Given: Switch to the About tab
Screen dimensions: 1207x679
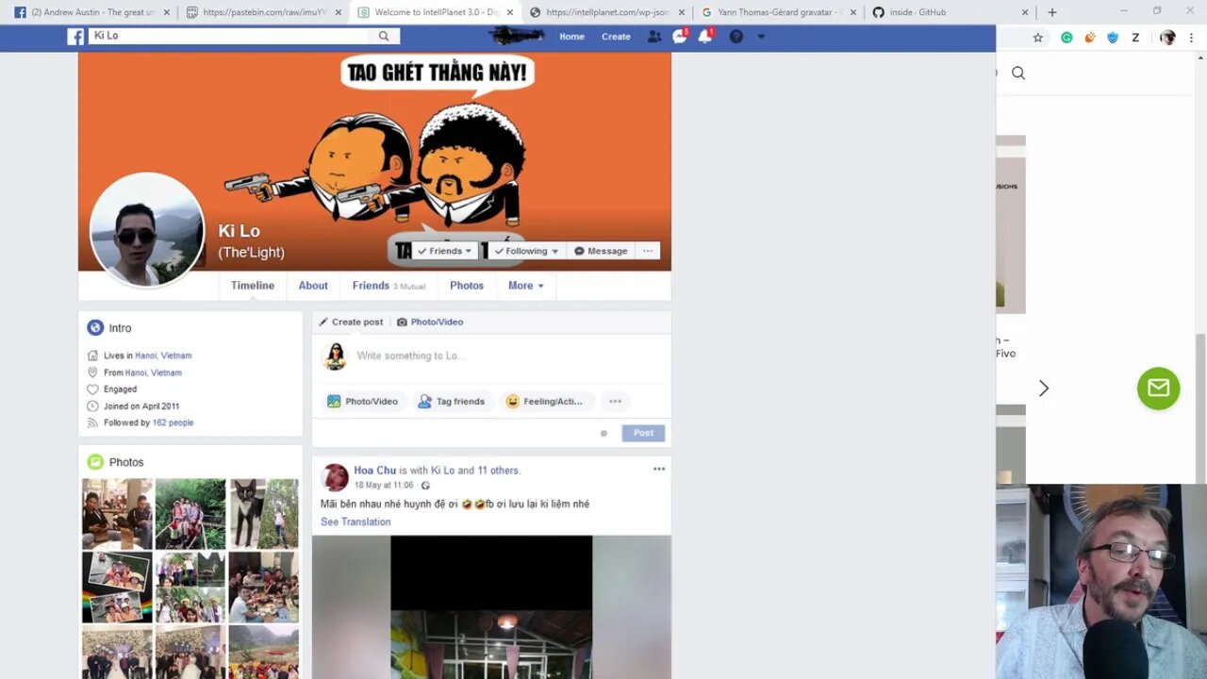Looking at the screenshot, I should (313, 286).
